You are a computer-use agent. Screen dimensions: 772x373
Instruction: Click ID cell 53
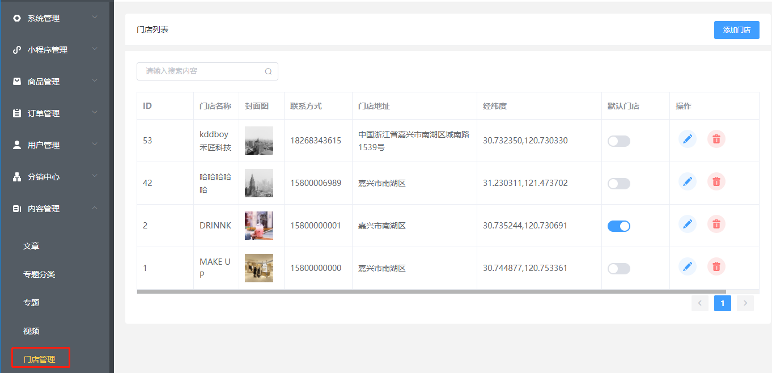(147, 141)
